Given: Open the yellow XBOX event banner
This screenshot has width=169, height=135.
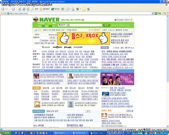Looking at the screenshot, I should click(83, 38).
